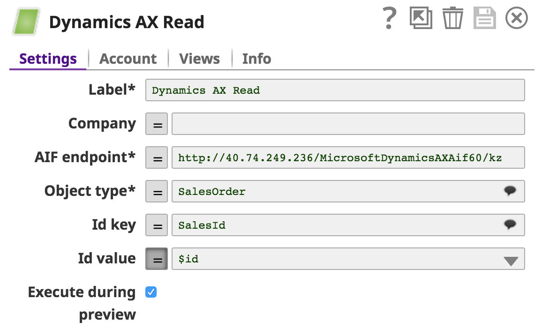Viewport: 542px width, 329px height.
Task: Click the green snap icon
Action: (26, 22)
